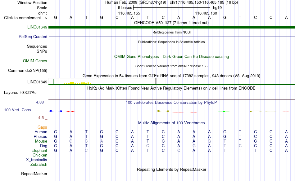Click the 5 bases scale bar
Viewport: 295px width, 181px height.
pos(172,8)
